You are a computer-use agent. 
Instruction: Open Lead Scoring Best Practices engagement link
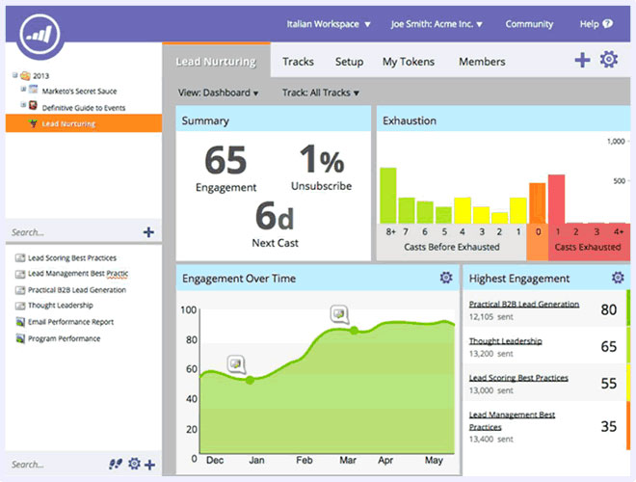[518, 378]
